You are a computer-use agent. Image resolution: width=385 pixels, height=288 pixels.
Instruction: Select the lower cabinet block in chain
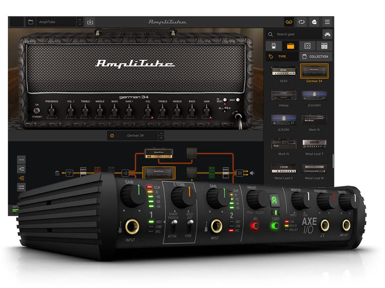(x=191, y=173)
